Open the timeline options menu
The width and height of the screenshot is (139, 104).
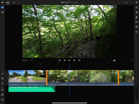(x=132, y=60)
